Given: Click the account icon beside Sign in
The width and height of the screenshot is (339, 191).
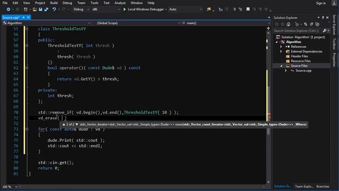Looking at the screenshot, I should (x=334, y=3).
